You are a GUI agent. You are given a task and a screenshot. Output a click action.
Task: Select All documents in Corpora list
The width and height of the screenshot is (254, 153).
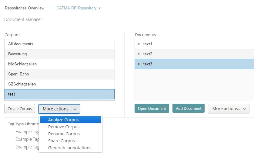(x=59, y=44)
